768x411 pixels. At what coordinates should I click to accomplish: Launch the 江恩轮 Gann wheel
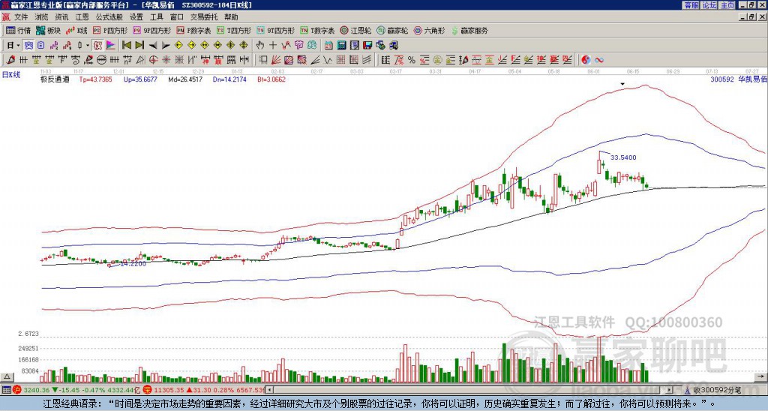click(x=355, y=30)
